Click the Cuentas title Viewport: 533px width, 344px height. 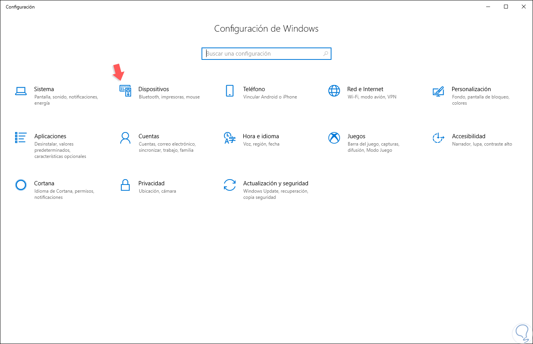[x=149, y=136]
